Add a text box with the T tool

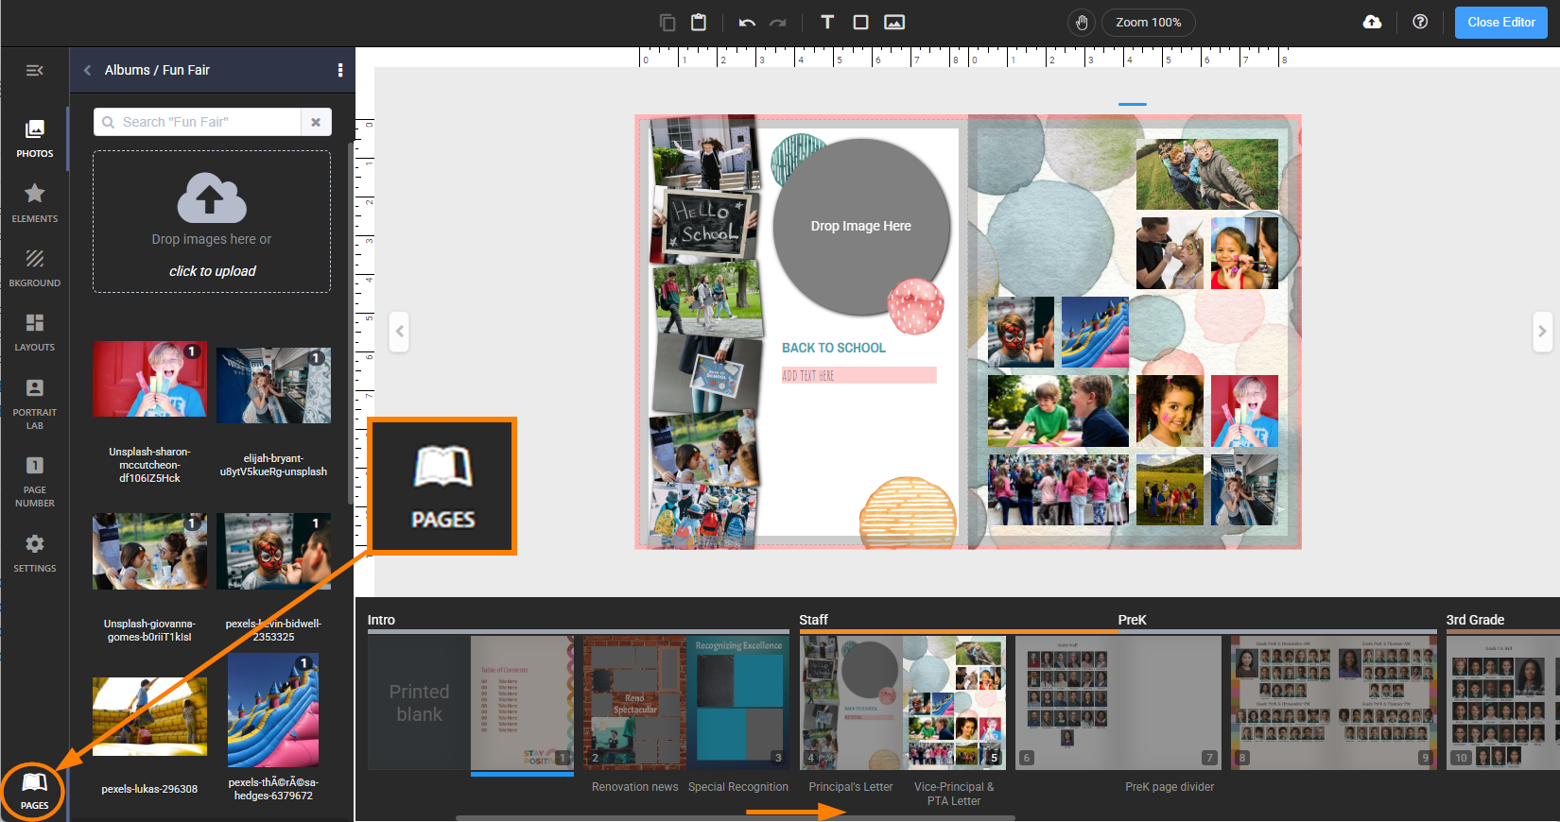[x=827, y=22]
